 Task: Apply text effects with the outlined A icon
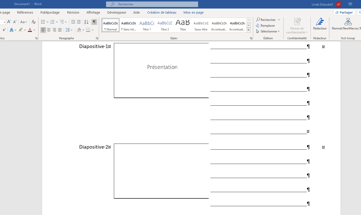tap(12, 30)
